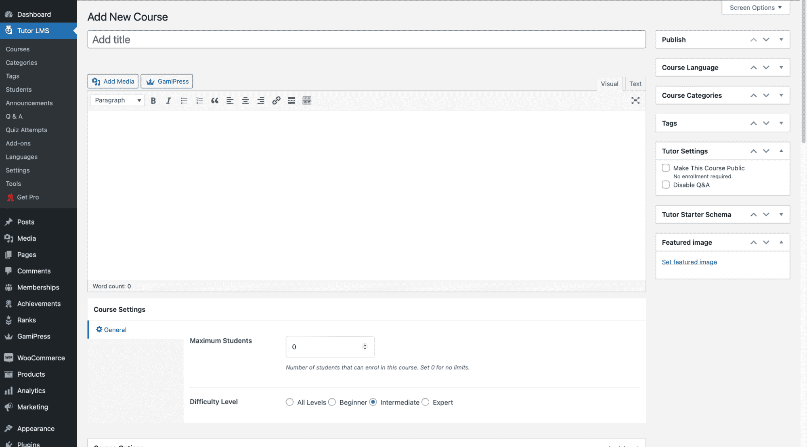Apply italic formatting in the editor
Screen dimensions: 807x447
point(168,100)
